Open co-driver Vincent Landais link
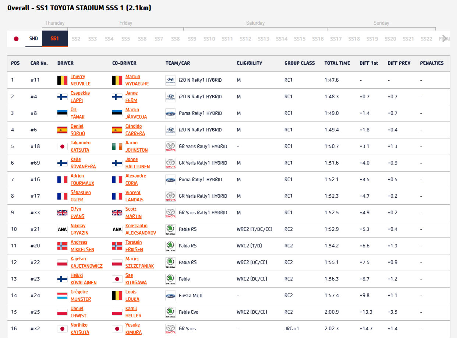This screenshot has height=338, width=457. tap(134, 196)
